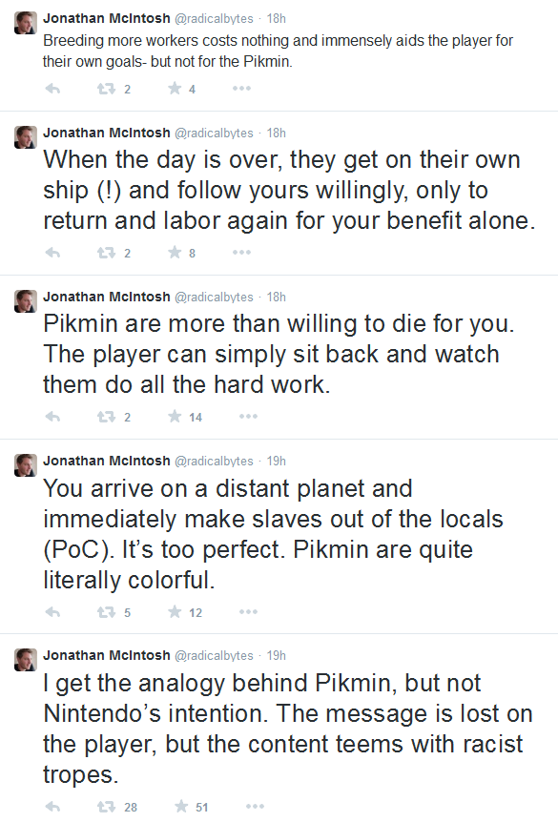Open more options on 'When the day is over' tweet
The height and width of the screenshot is (822, 558).
(241, 253)
